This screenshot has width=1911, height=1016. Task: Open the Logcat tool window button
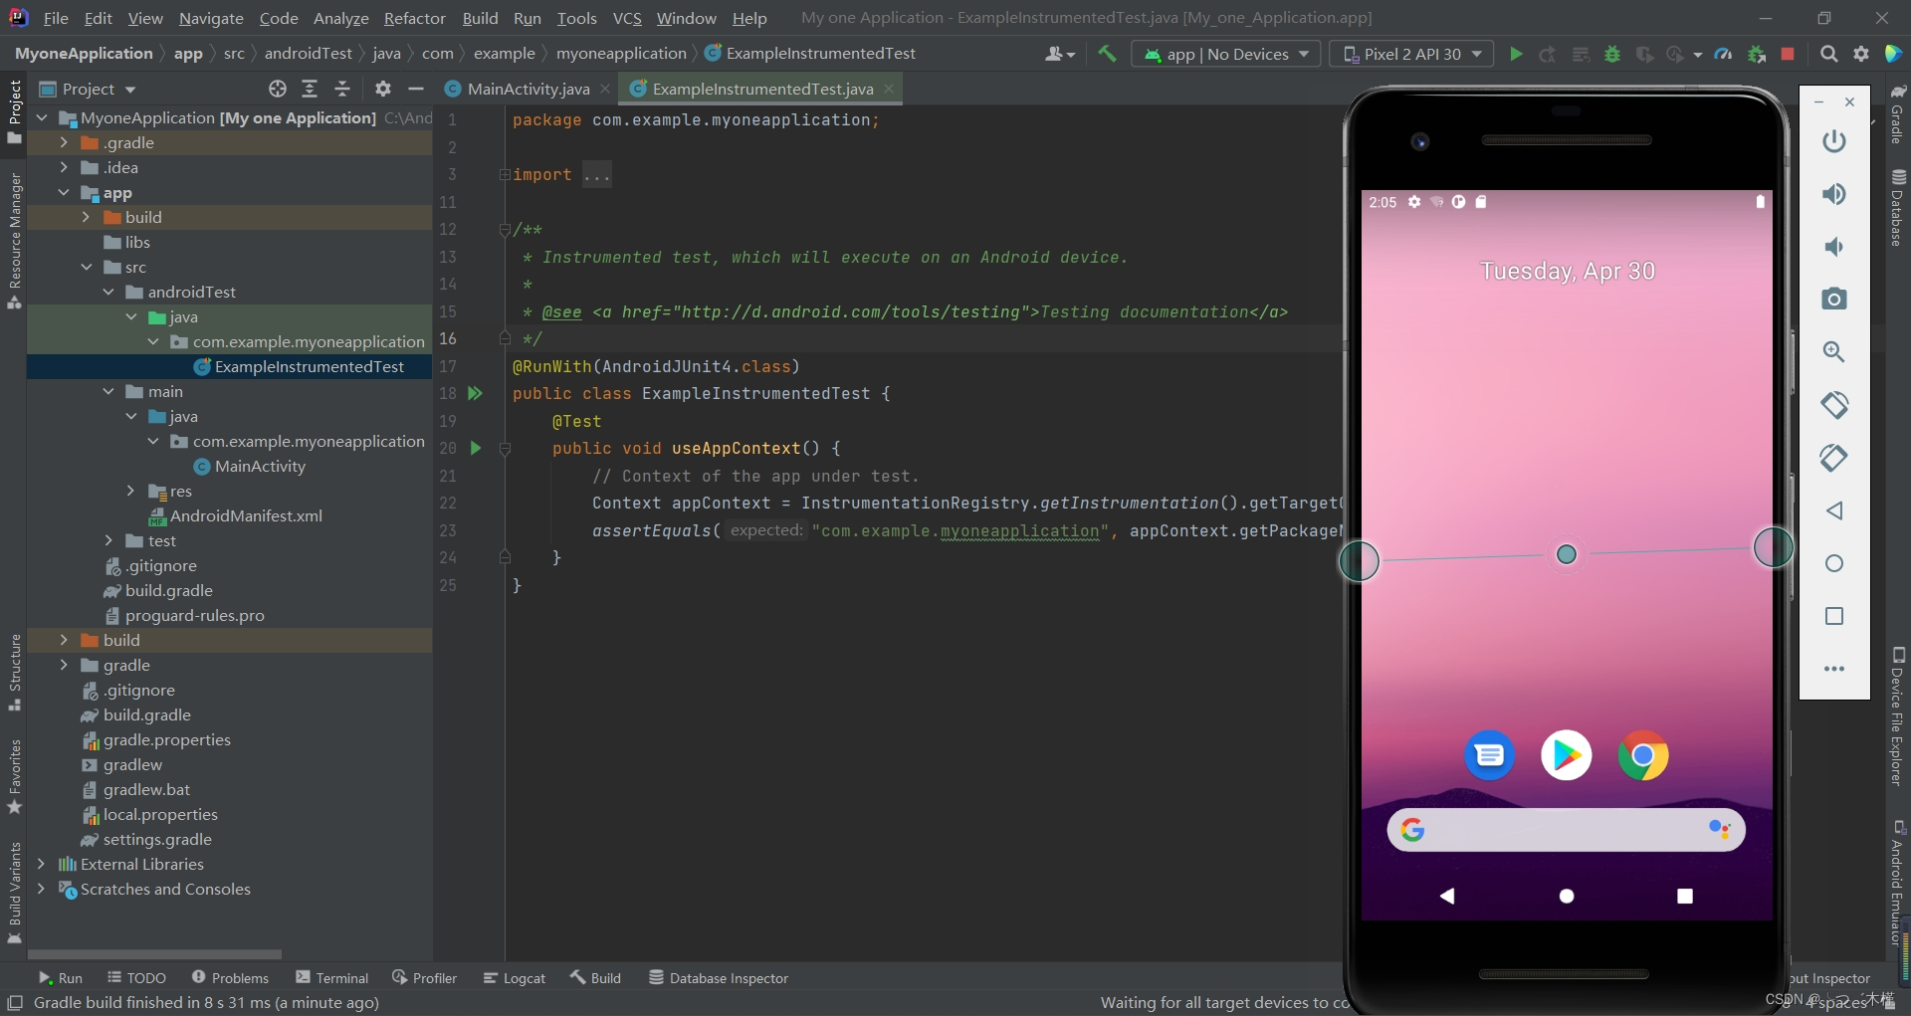click(515, 978)
